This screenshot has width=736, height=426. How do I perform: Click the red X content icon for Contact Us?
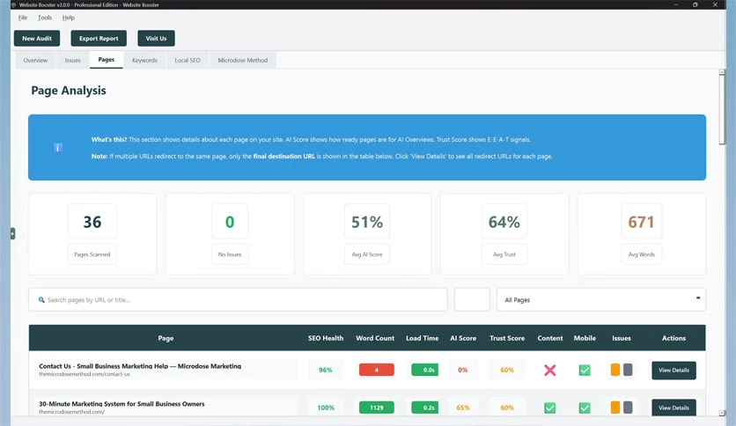coord(549,371)
